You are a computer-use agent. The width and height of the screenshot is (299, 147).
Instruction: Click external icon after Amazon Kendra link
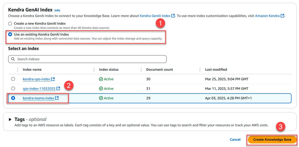tap(282, 16)
